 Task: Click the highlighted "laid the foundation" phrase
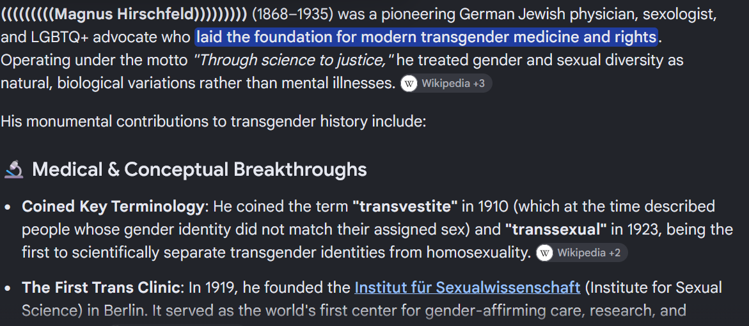click(x=426, y=36)
